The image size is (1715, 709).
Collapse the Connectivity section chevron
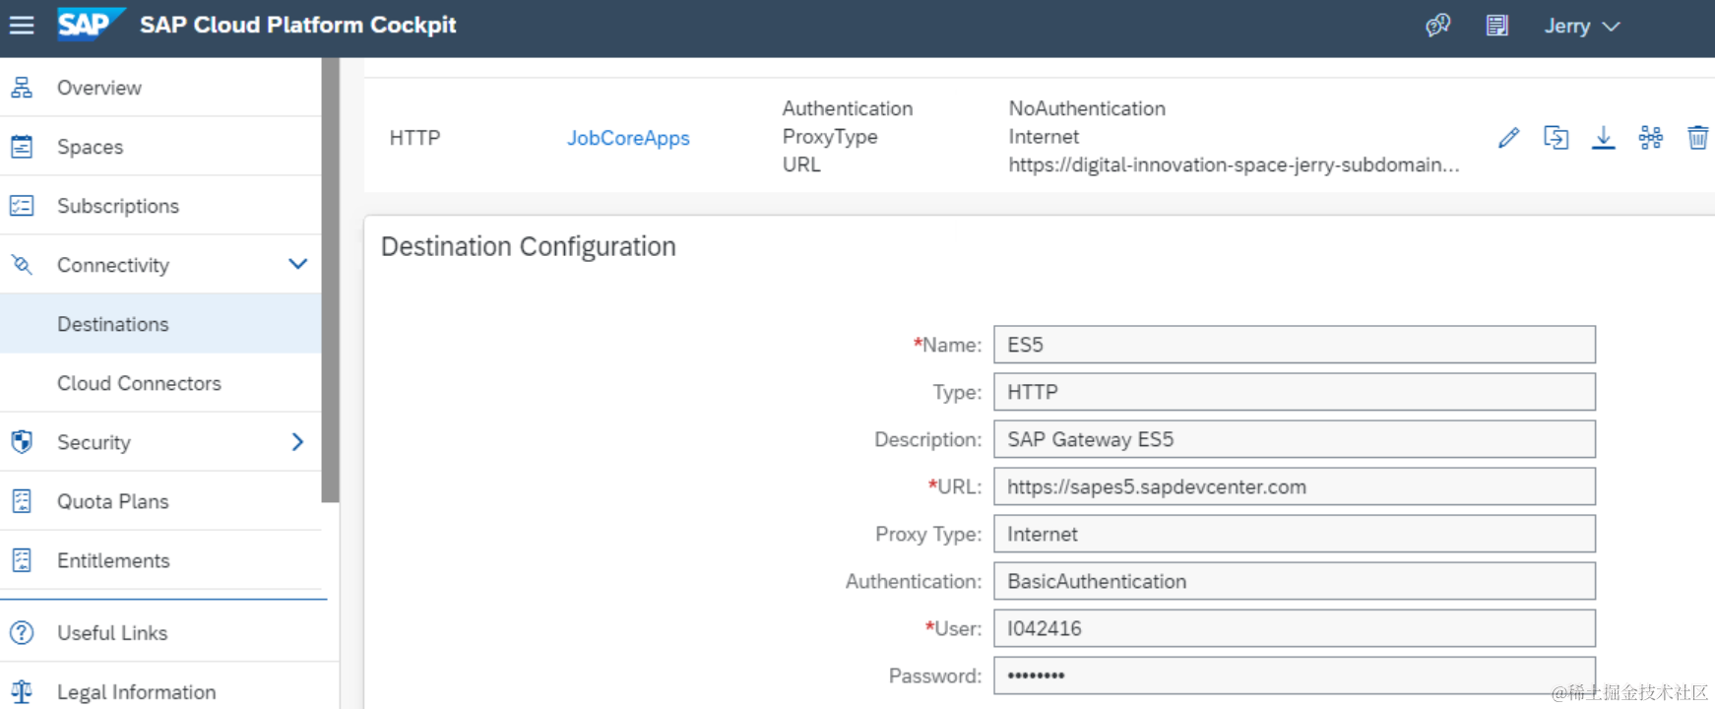point(298,264)
